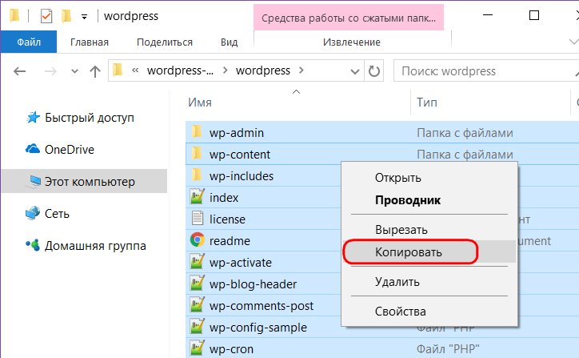Viewport: 579px width, 358px height.
Task: Go back with the Back arrow
Action: pyautogui.click(x=19, y=71)
